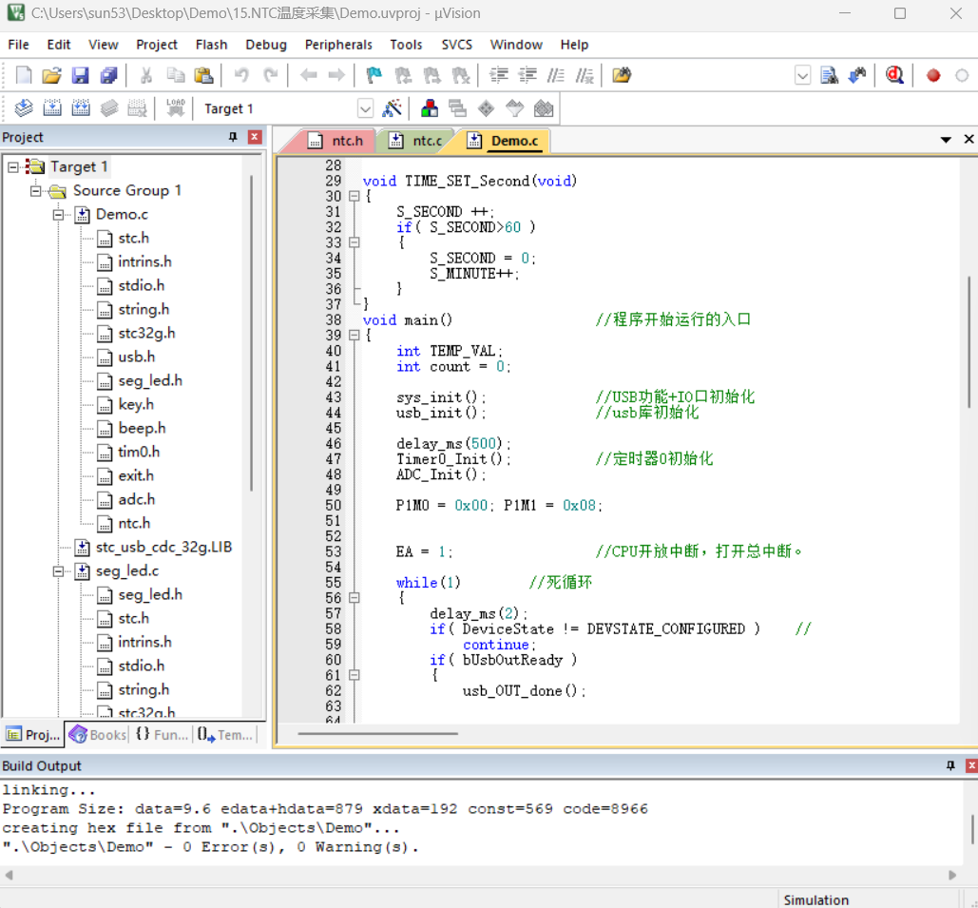Open Options for Target wand icon
The height and width of the screenshot is (908, 978).
(x=392, y=108)
